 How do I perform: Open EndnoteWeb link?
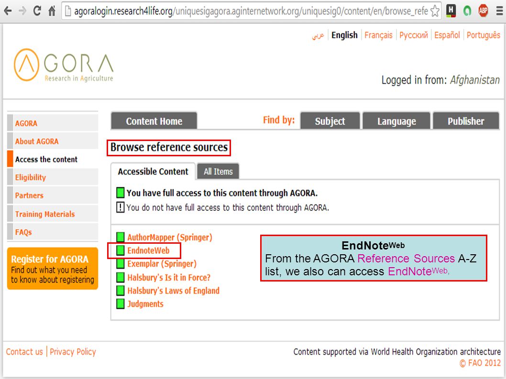(x=148, y=250)
